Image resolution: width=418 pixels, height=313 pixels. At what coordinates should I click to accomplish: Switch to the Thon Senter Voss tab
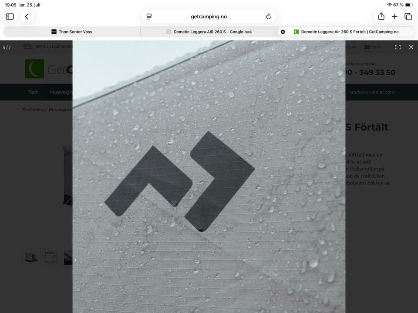click(x=72, y=32)
